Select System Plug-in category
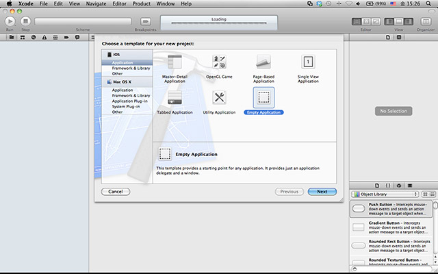The height and width of the screenshot is (274, 438). 127,107
